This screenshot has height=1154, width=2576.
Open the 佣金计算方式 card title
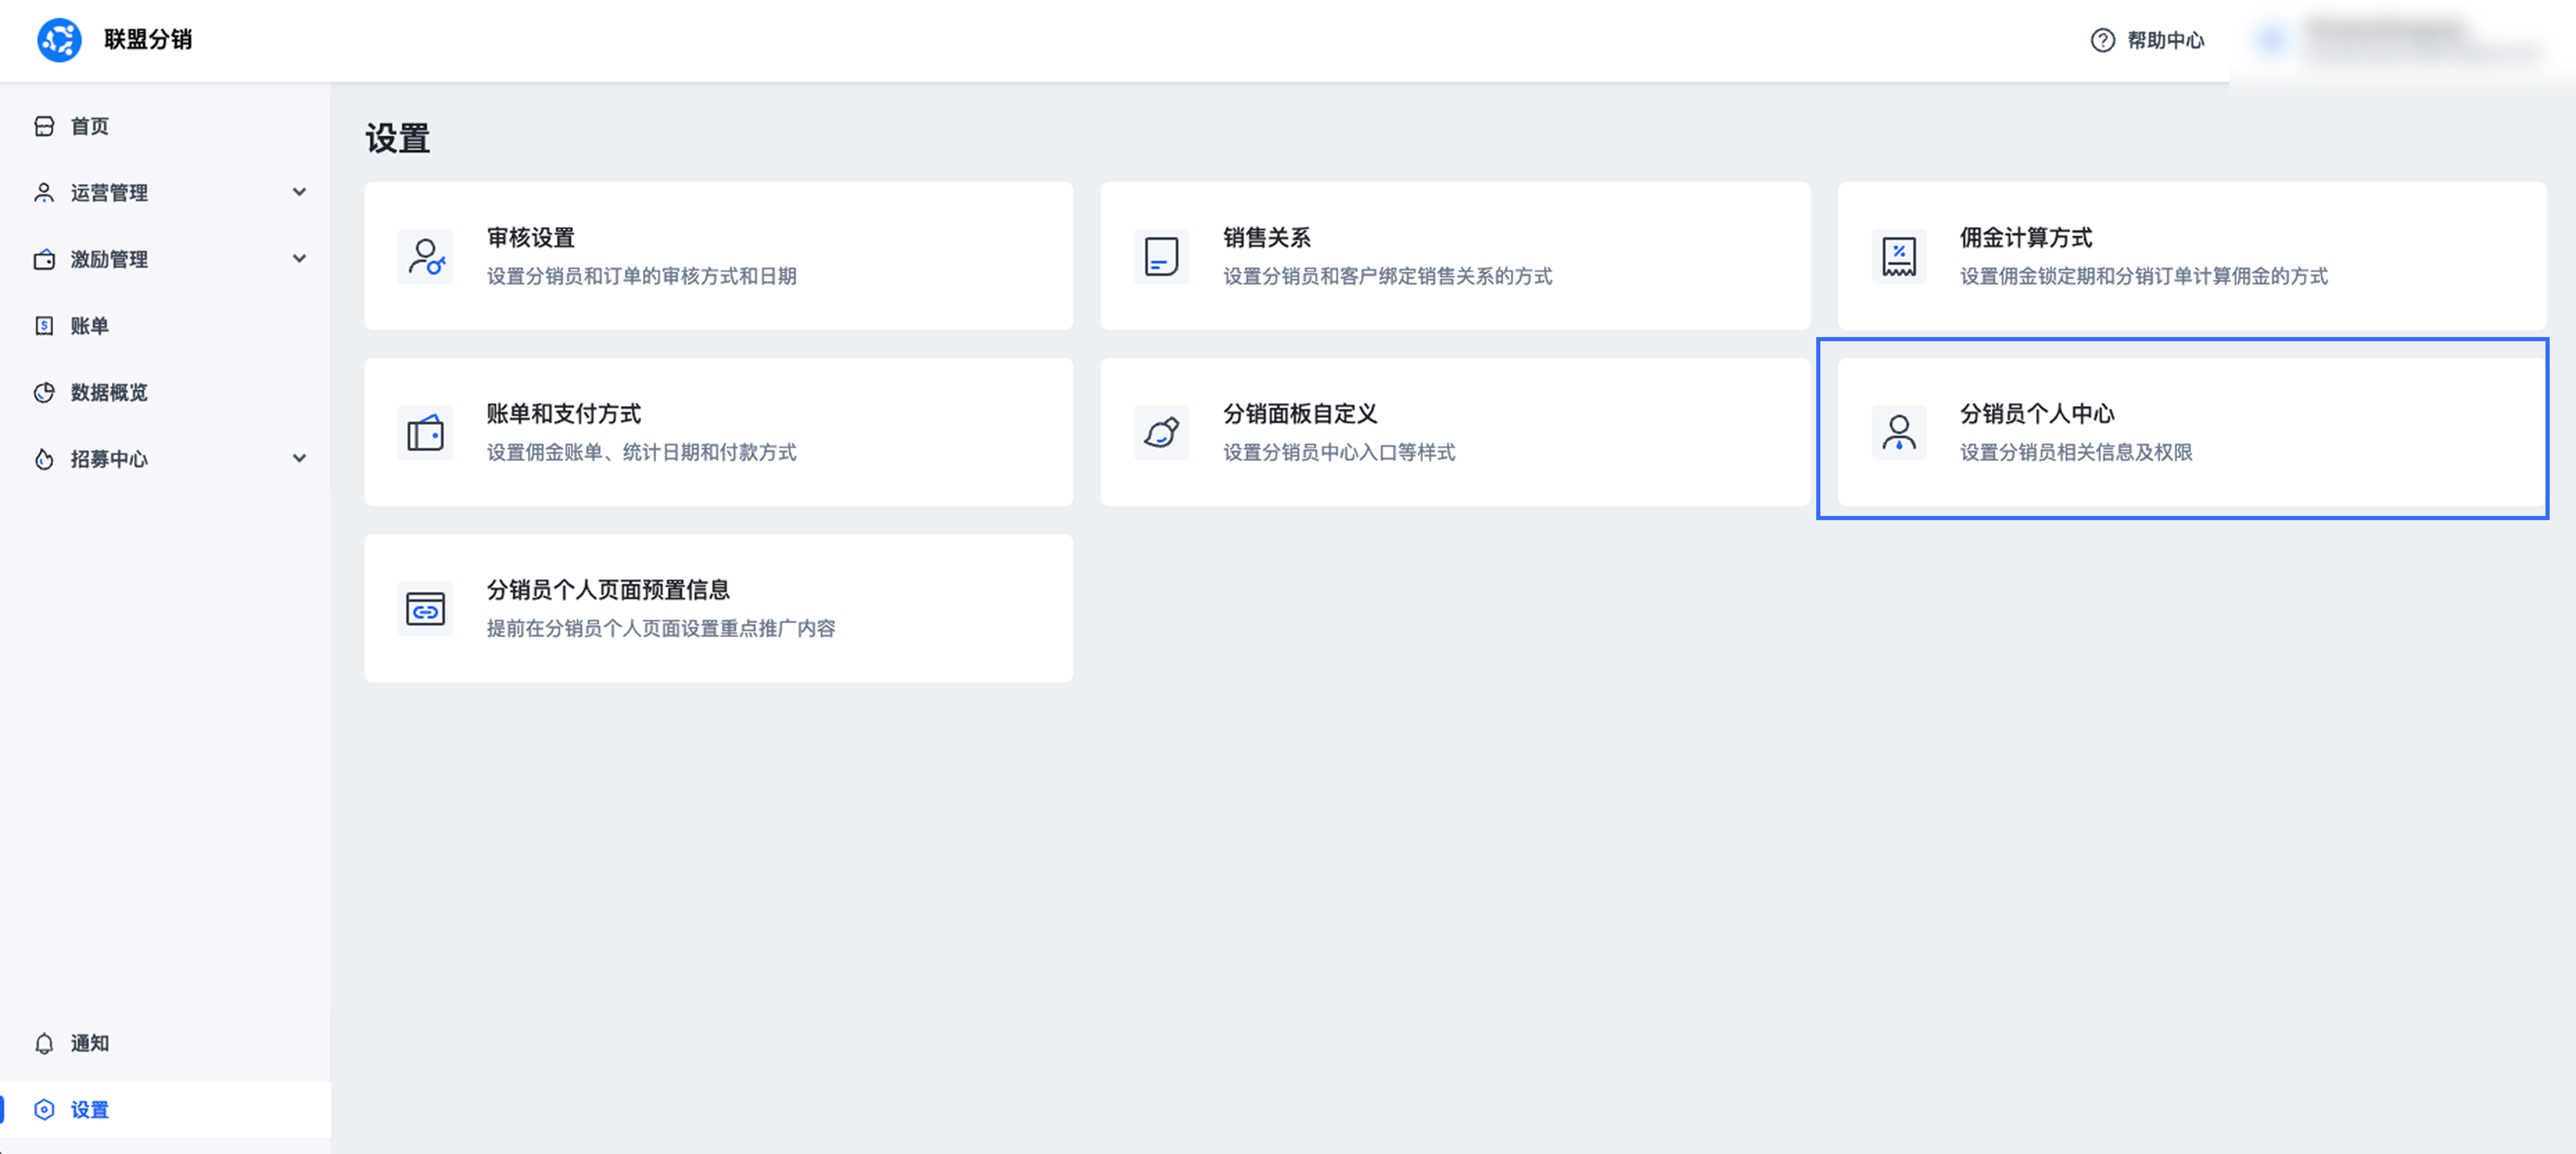coord(2026,238)
